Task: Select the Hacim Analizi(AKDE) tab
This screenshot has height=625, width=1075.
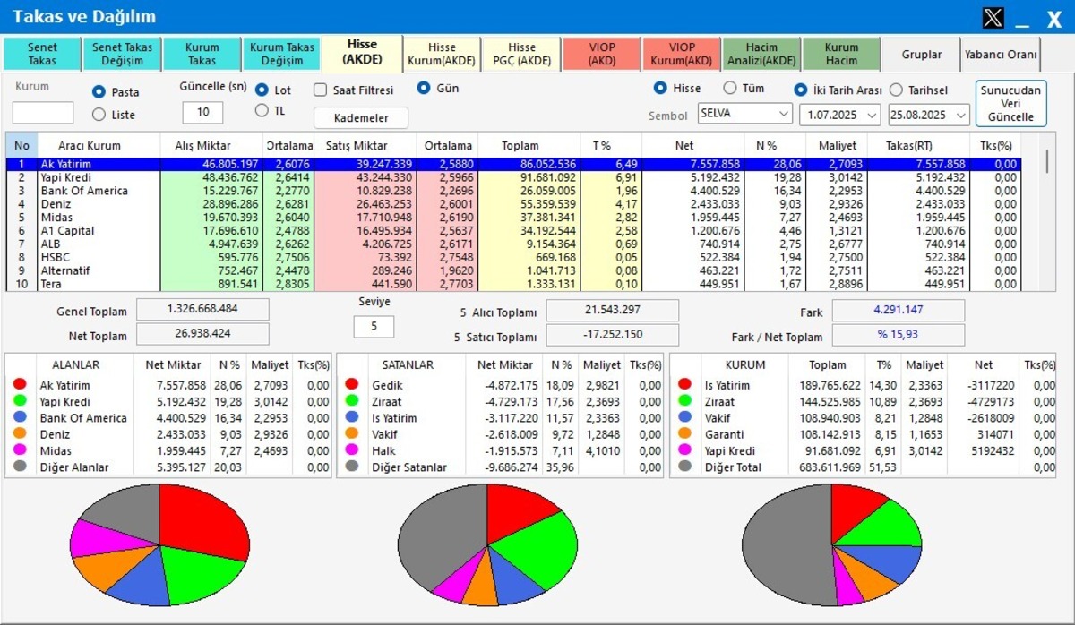Action: coord(761,54)
